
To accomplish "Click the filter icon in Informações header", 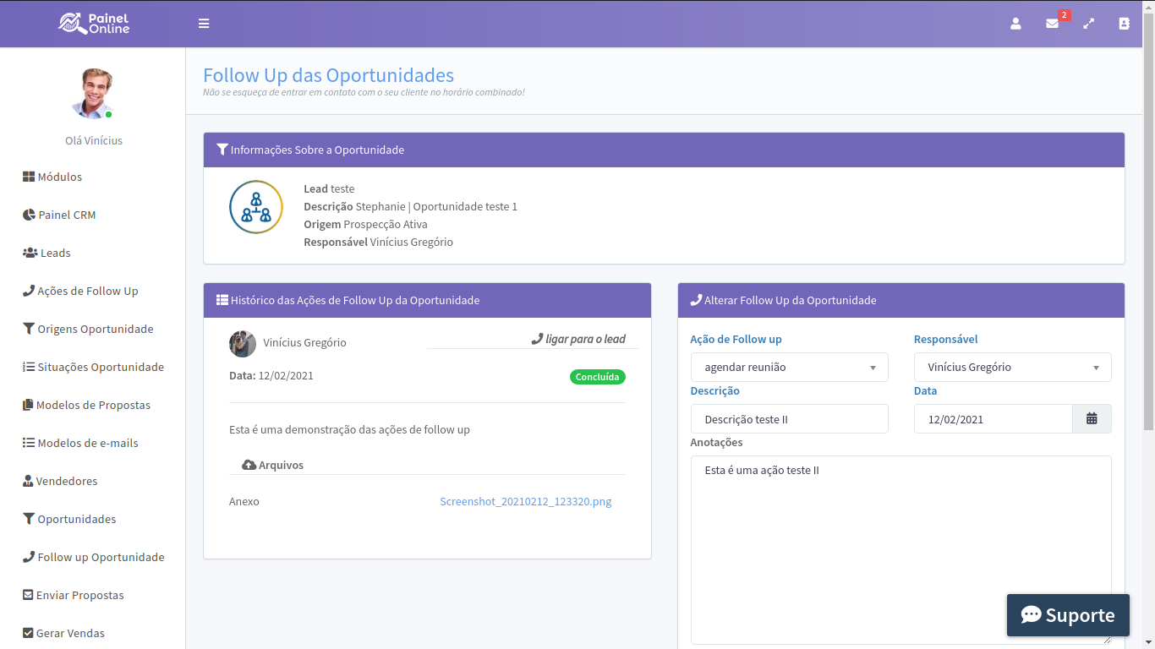I will tap(222, 150).
